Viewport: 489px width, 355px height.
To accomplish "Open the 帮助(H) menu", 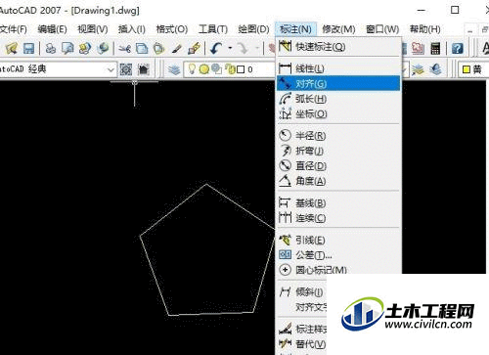I will [x=425, y=29].
